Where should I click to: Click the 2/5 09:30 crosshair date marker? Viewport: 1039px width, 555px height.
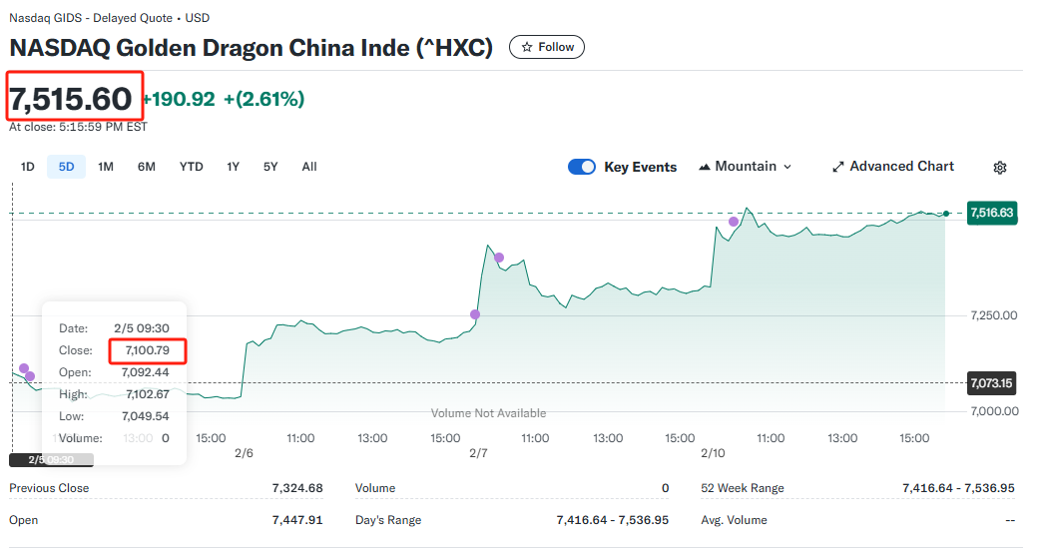[x=51, y=459]
